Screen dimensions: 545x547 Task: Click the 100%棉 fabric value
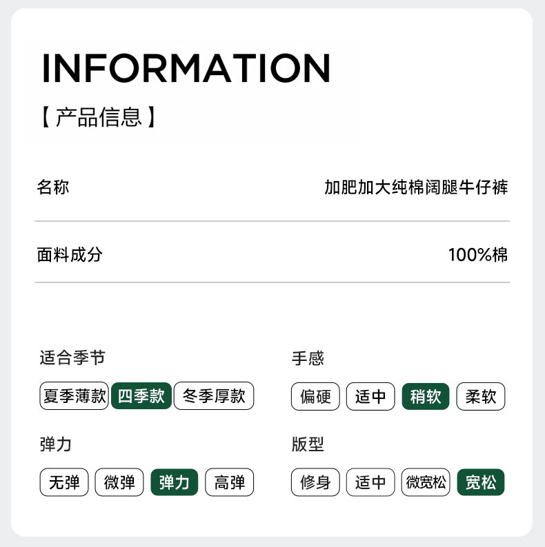point(478,255)
